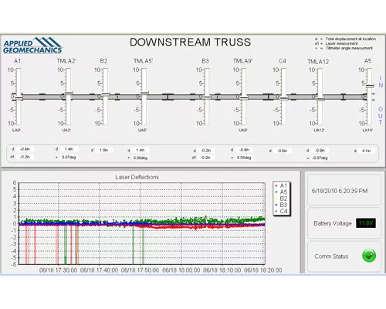Click the LA0' node label

[x=16, y=131]
